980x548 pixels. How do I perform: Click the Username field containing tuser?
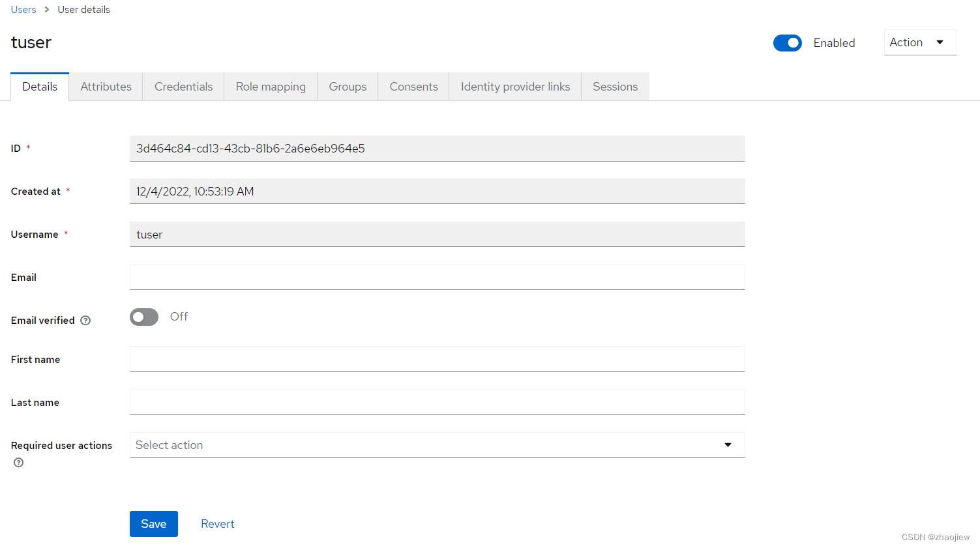click(x=437, y=235)
